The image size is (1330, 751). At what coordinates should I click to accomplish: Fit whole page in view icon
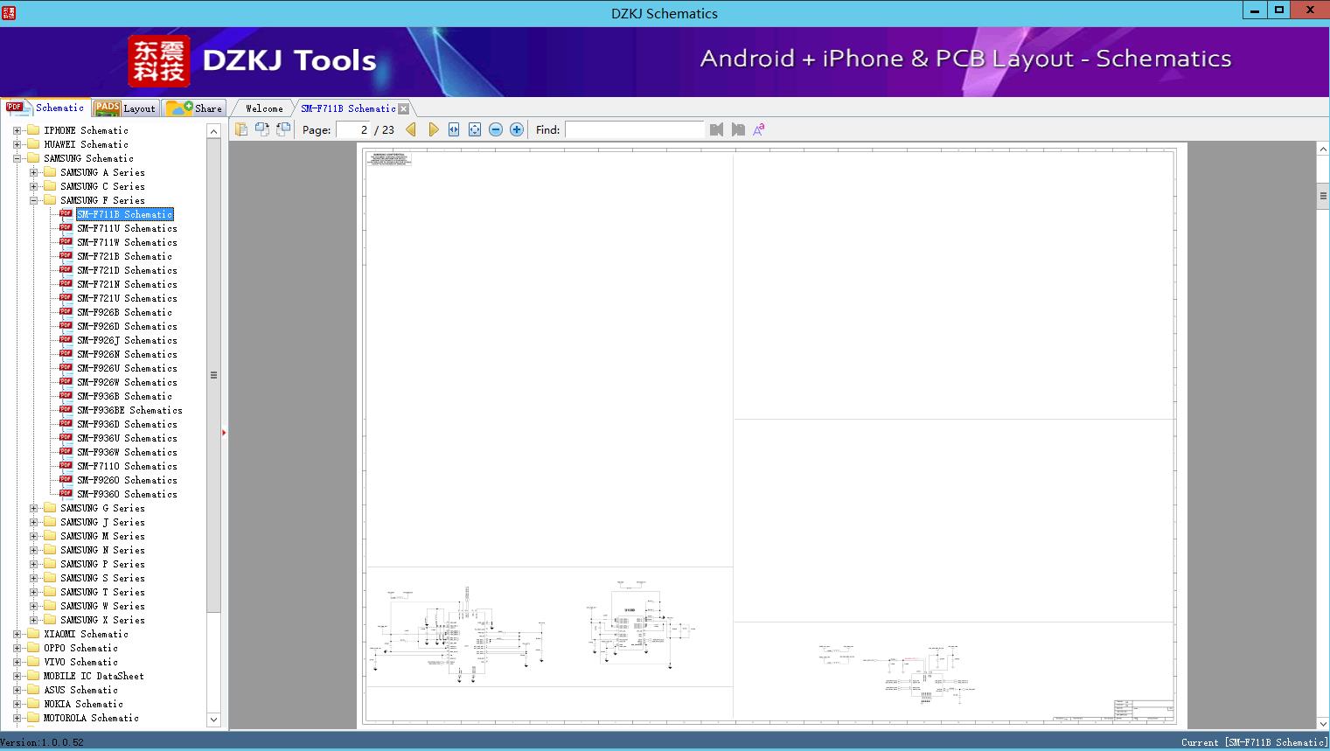(475, 129)
